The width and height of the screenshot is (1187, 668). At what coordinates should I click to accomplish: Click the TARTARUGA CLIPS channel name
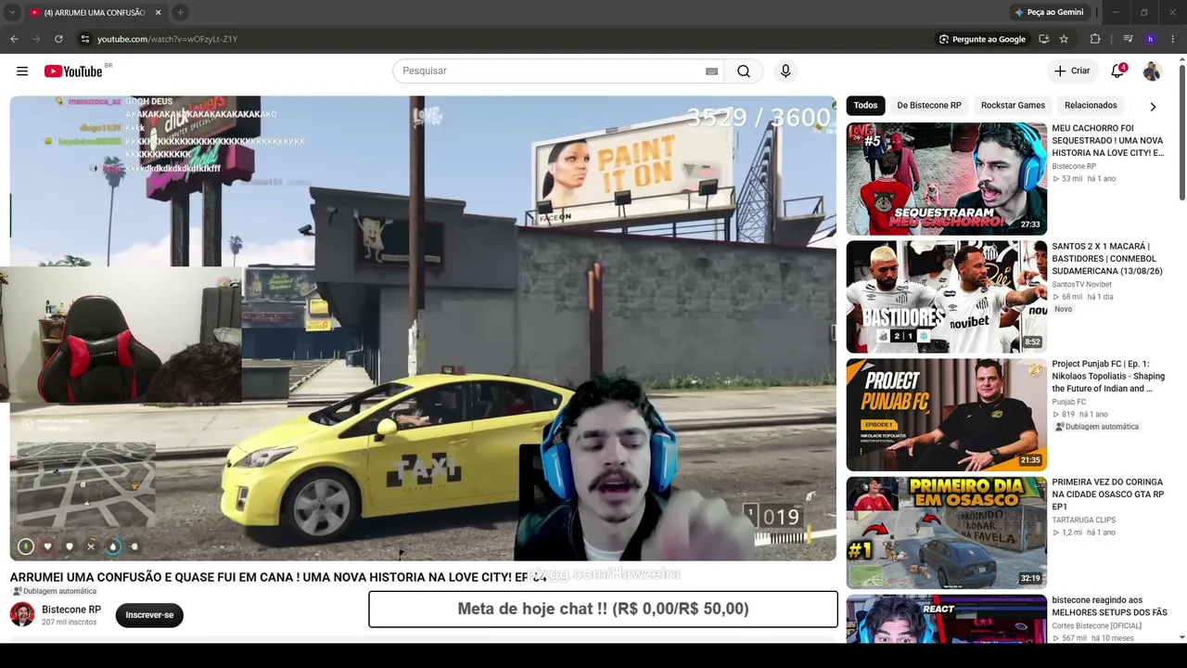click(x=1083, y=520)
